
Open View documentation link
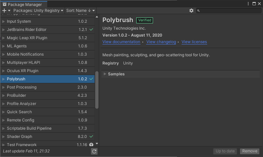tap(121, 42)
